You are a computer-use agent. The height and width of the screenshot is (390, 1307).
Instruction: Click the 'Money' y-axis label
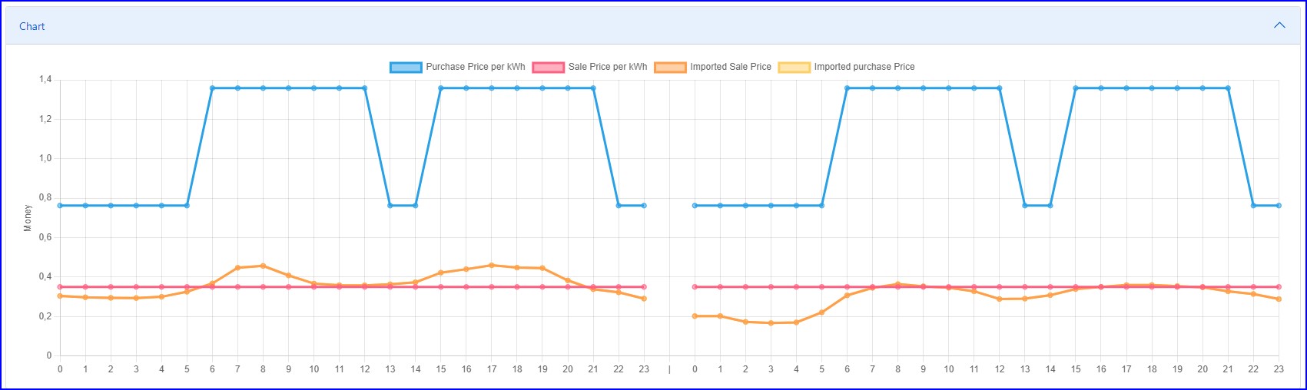(x=28, y=218)
